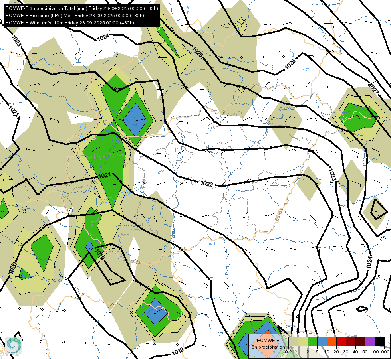Click the 'ECMWF-E' legend heading
The image size is (391, 359).
coord(268,341)
